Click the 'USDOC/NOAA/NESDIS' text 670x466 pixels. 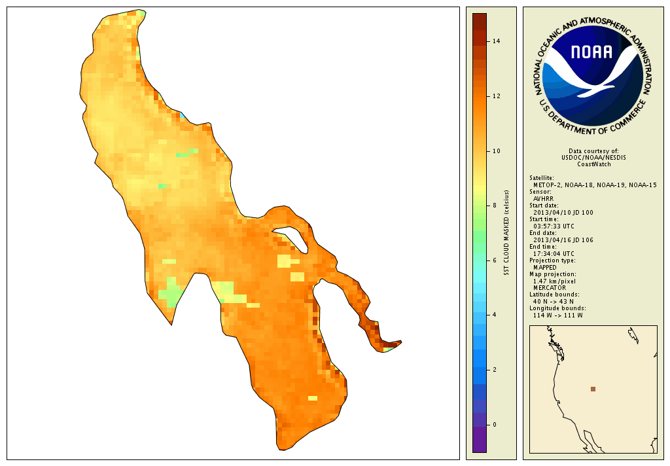tap(593, 157)
